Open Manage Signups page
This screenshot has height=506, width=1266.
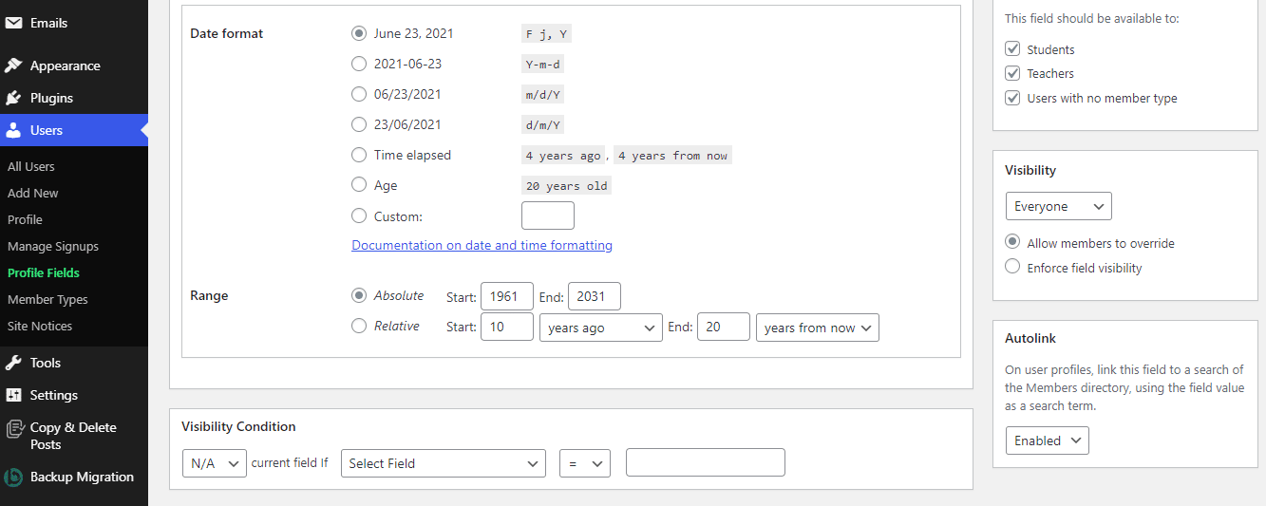tap(53, 246)
